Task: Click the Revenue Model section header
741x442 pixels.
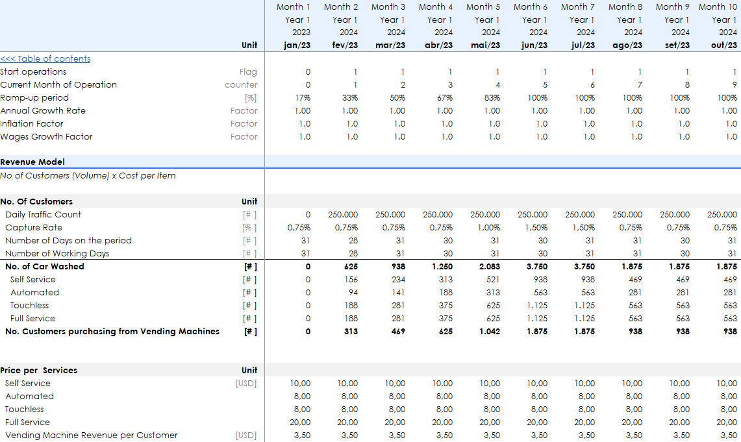Action: coord(32,162)
